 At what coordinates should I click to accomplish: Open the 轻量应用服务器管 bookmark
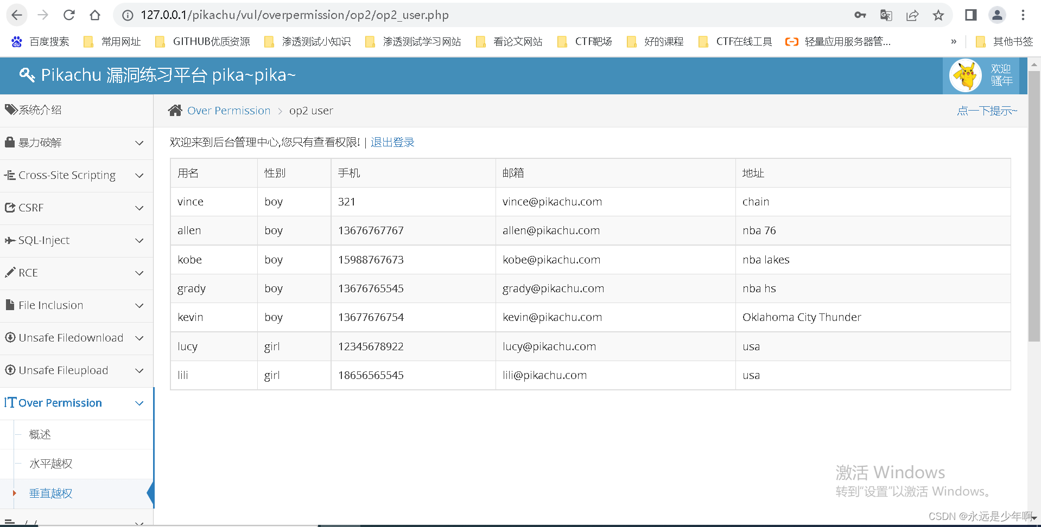[x=838, y=42]
